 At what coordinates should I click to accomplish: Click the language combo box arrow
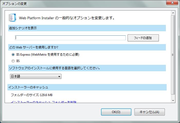59,76
